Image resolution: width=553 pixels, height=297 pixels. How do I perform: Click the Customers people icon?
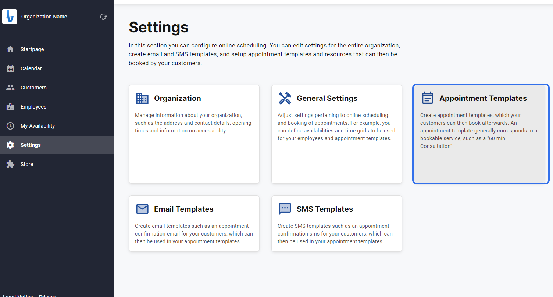coord(10,88)
